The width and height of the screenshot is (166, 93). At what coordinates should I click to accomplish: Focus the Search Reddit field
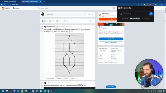pos(74,8)
